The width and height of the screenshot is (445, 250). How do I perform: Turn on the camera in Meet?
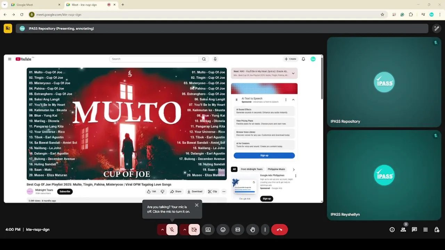pyautogui.click(x=194, y=230)
